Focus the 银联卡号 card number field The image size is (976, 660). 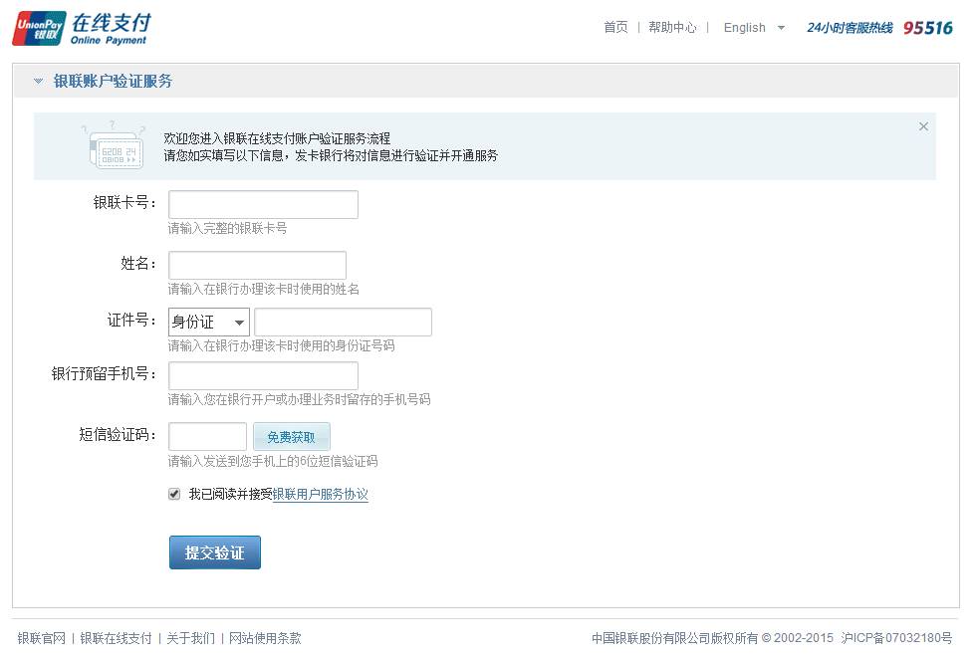click(263, 204)
